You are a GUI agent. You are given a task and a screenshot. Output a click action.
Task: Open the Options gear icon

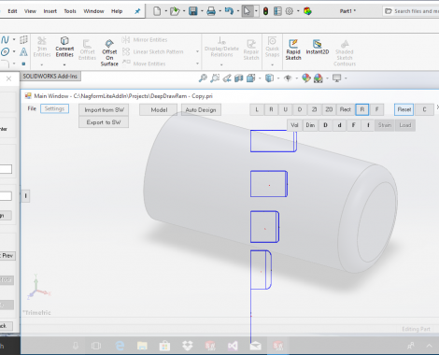[x=290, y=11]
